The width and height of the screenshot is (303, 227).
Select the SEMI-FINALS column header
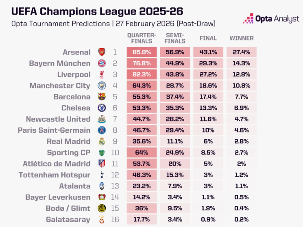175,38
